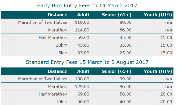Click the 138.00 adult standard fee
This screenshot has height=105, width=189.
click(82, 79)
